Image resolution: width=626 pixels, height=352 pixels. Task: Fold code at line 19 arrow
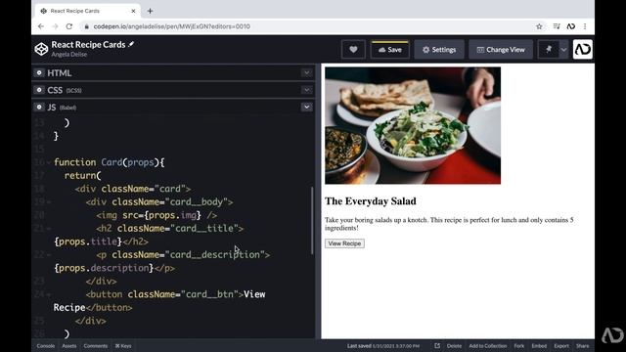coord(49,202)
